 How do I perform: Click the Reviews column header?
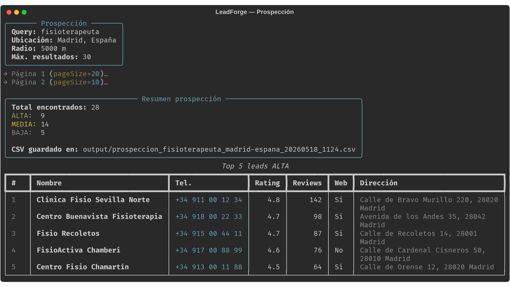[x=307, y=183]
